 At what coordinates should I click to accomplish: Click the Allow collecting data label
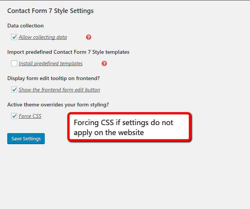click(43, 37)
